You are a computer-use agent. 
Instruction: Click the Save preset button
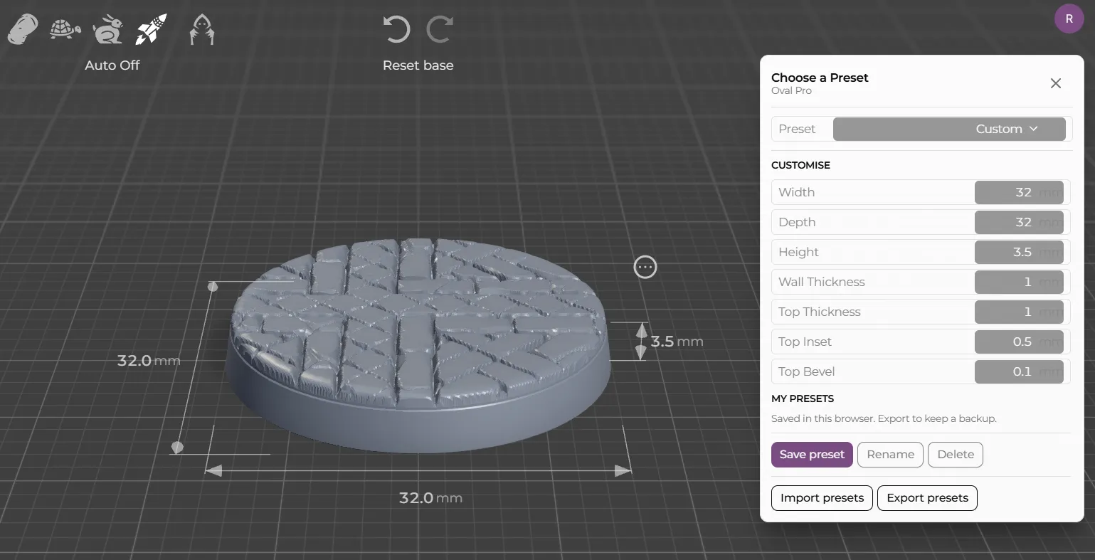click(812, 455)
